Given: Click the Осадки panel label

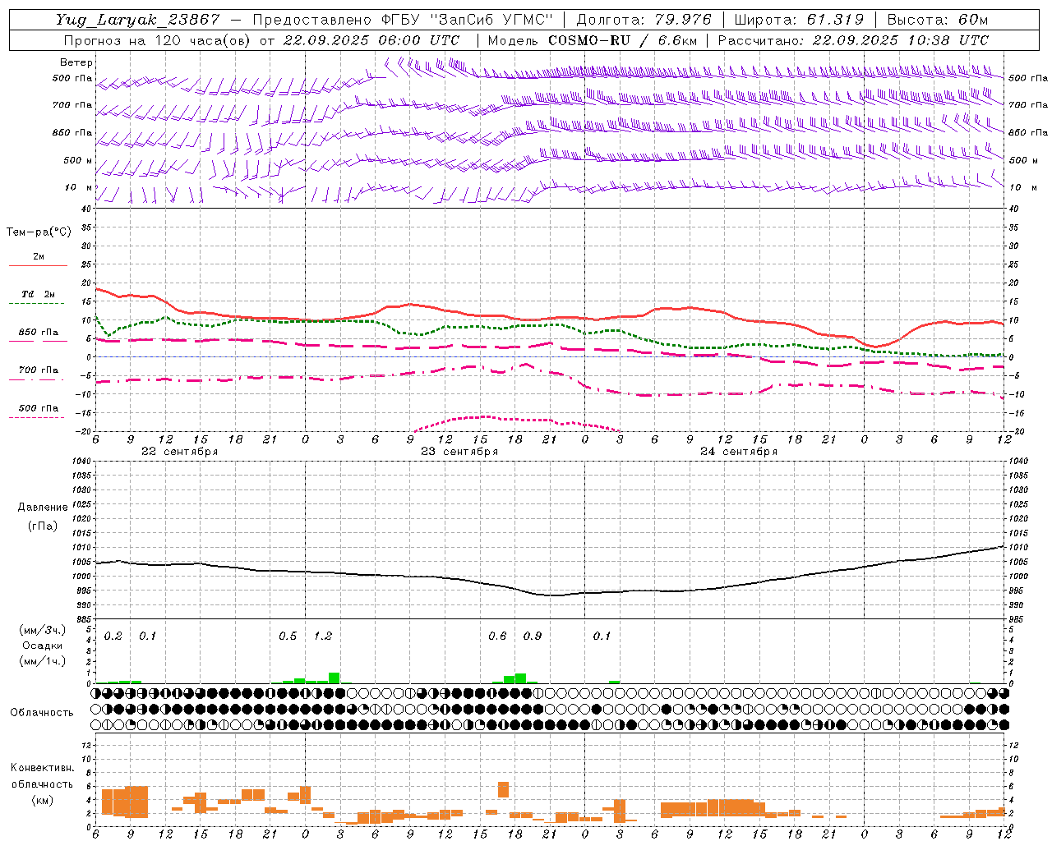Looking at the screenshot, I should pyautogui.click(x=42, y=646).
